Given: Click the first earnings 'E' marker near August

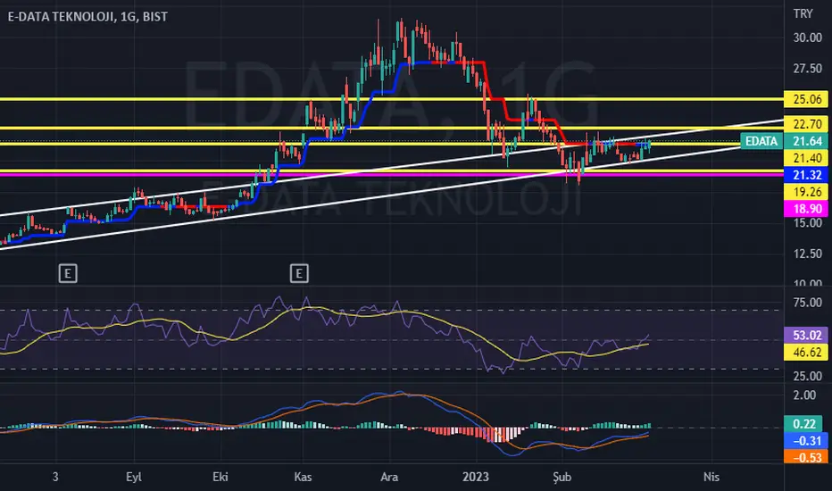Looking at the screenshot, I should (68, 274).
